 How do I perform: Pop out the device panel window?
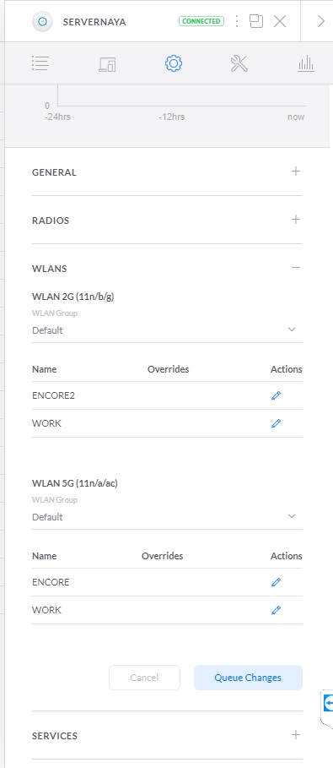tap(256, 21)
